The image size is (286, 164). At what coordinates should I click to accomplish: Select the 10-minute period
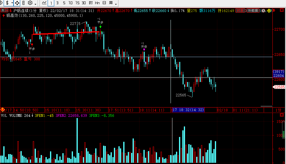(71, 3)
